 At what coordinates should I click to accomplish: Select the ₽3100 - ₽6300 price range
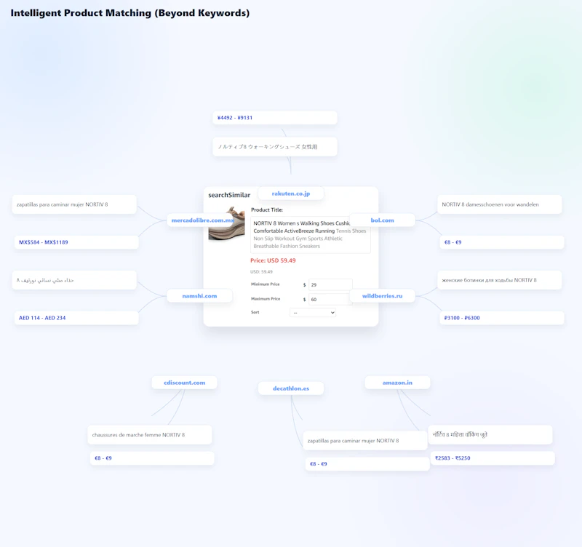502,318
